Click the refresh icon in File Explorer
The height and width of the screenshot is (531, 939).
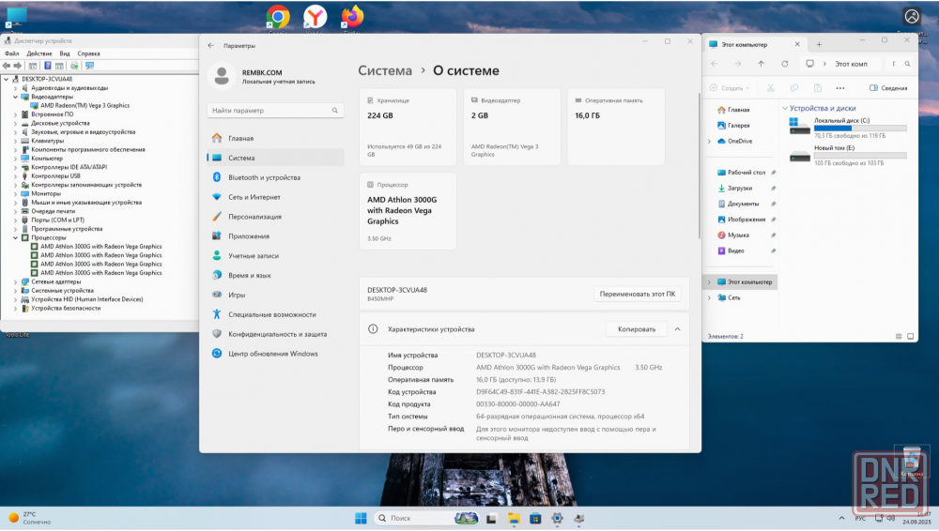[x=784, y=64]
